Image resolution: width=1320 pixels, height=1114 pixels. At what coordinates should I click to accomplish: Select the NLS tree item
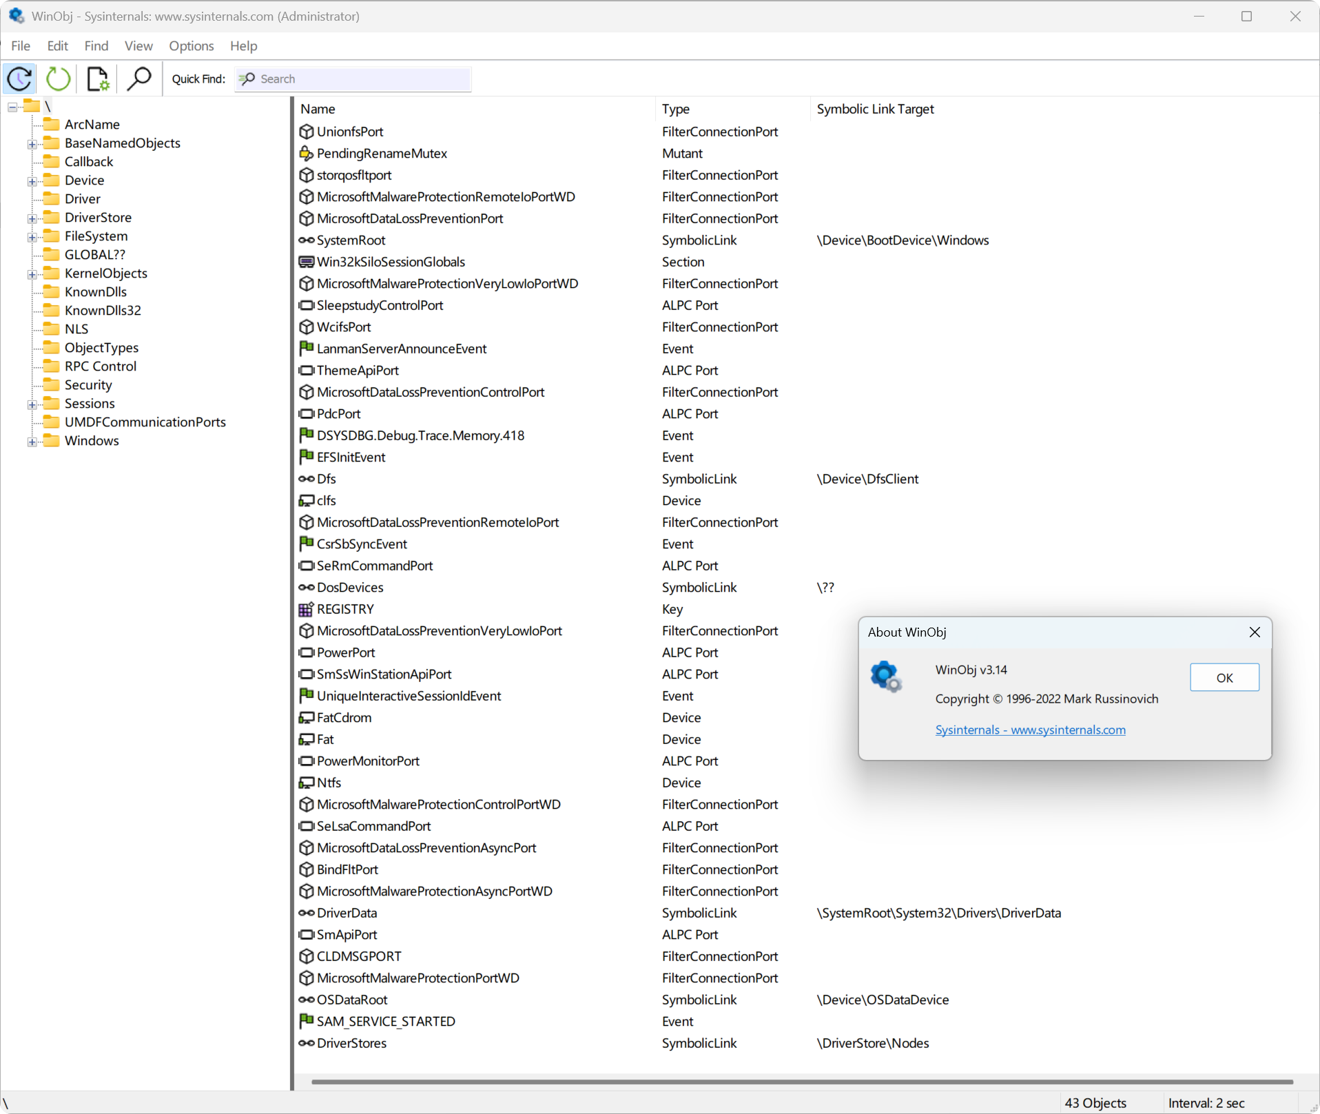click(76, 329)
